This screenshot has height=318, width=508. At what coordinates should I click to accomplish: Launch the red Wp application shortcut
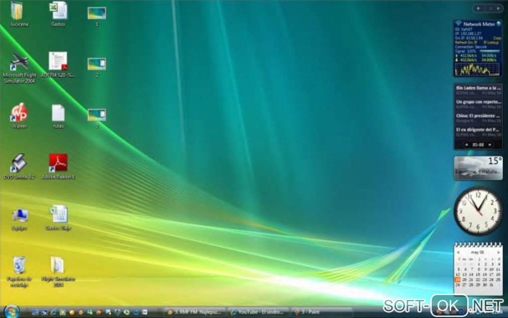[19, 115]
